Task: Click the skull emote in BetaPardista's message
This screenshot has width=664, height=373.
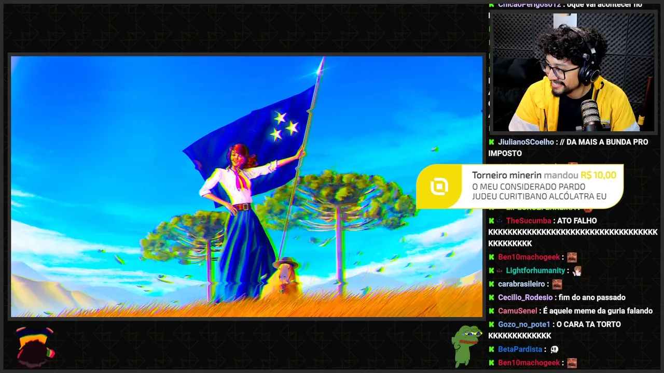Action: (554, 349)
